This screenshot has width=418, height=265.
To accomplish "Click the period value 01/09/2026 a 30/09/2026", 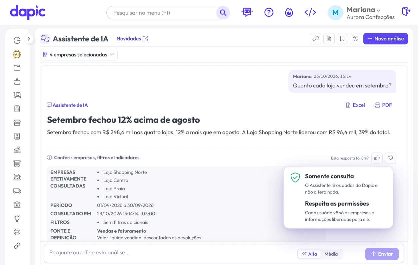I will 125,205.
